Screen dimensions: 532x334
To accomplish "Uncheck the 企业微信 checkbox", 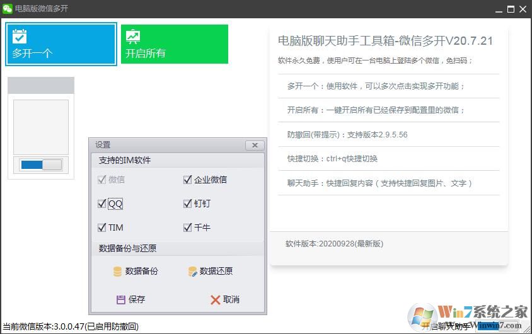I will tap(187, 180).
